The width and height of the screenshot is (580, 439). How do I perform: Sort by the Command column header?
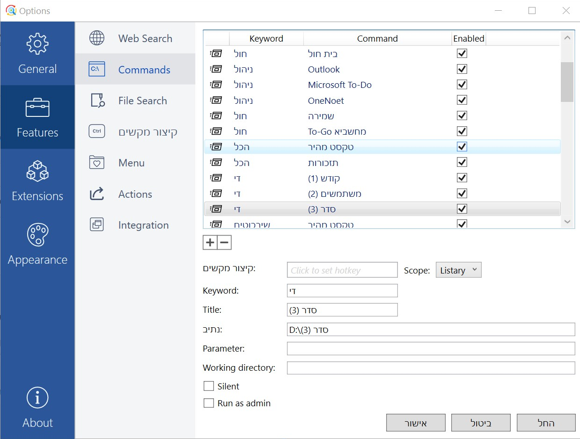point(377,38)
